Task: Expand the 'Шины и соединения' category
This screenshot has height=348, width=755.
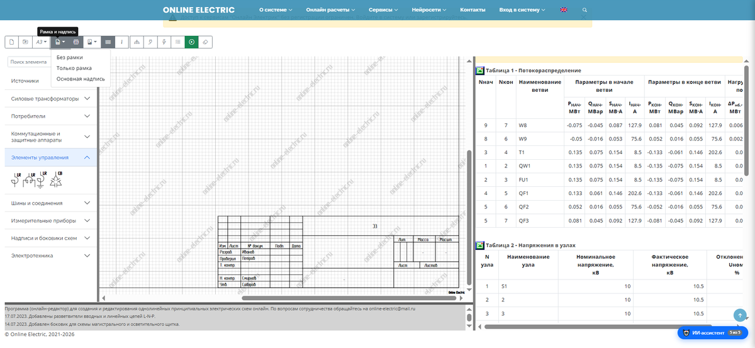Action: (x=50, y=203)
